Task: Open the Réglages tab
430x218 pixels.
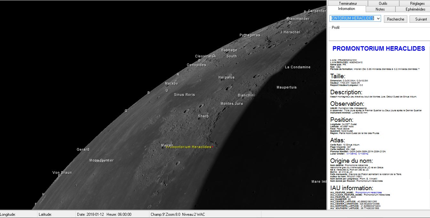Action: (417, 3)
